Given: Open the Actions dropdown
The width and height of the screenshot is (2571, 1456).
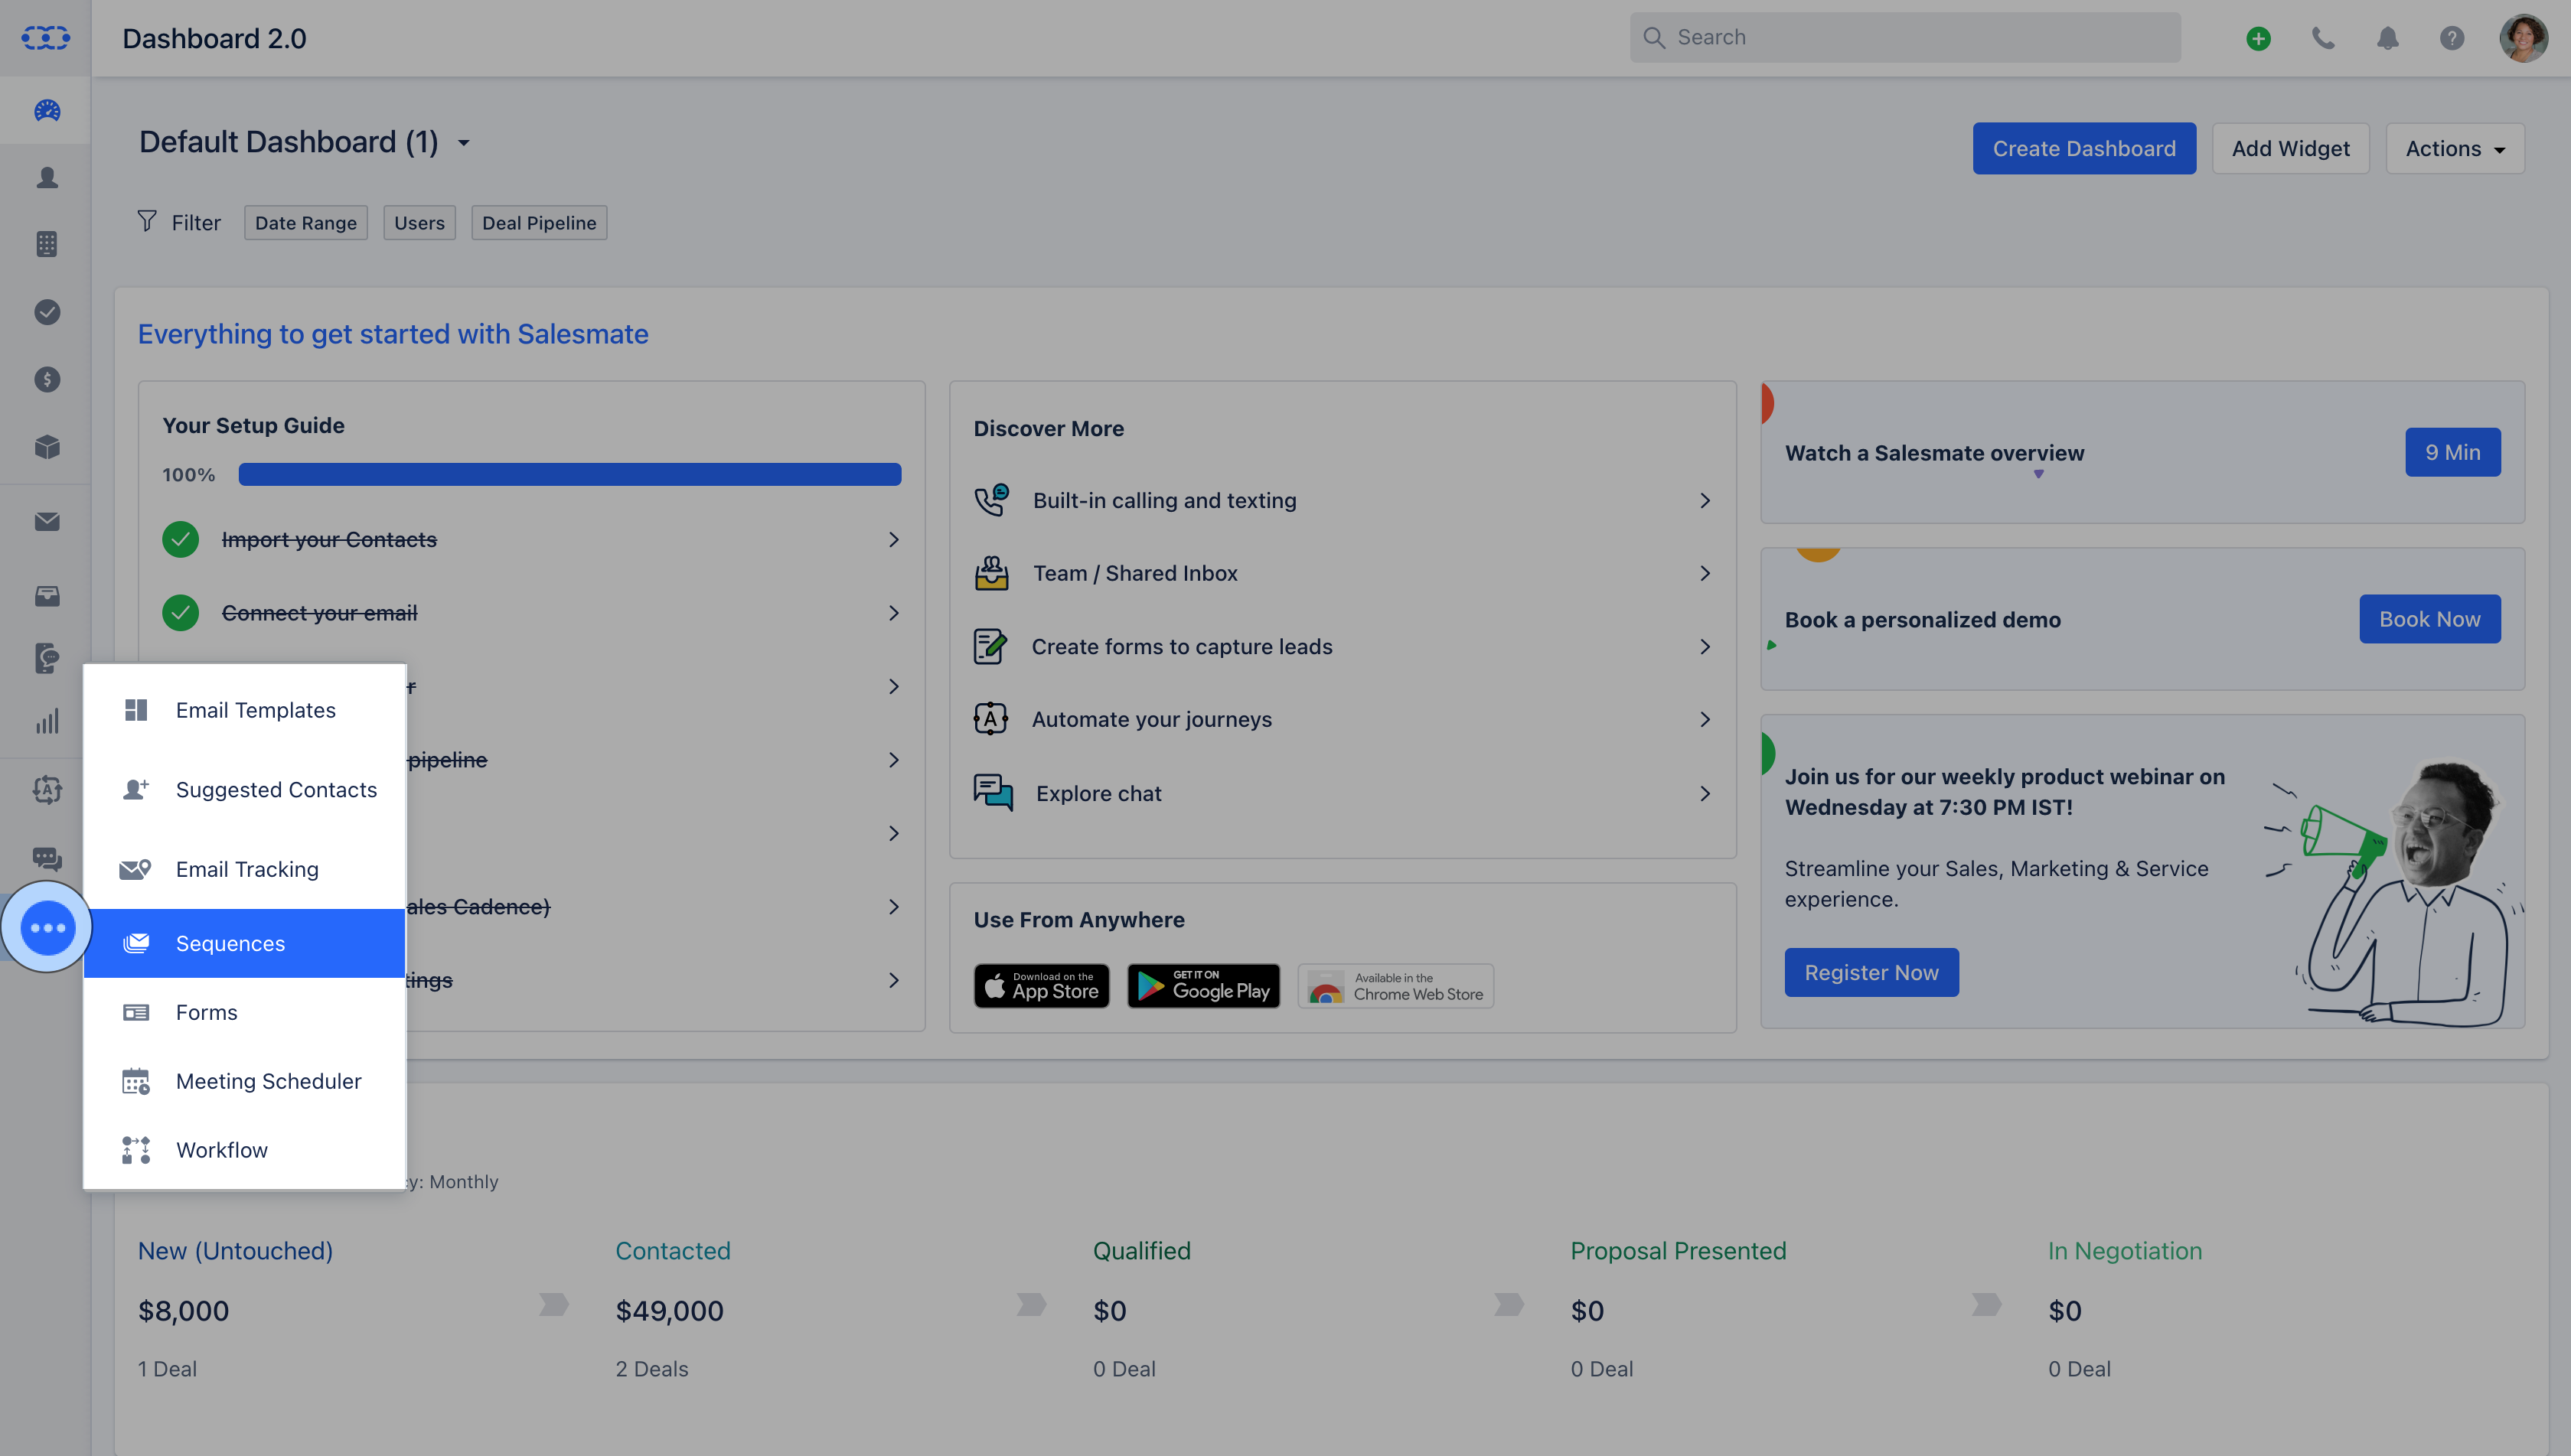Looking at the screenshot, I should pyautogui.click(x=2454, y=148).
